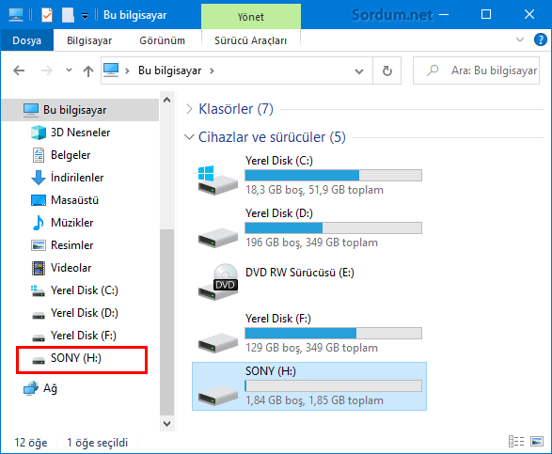This screenshot has height=454, width=552.
Task: Select Bu bilgisayar in the navigation pane
Action: [80, 110]
